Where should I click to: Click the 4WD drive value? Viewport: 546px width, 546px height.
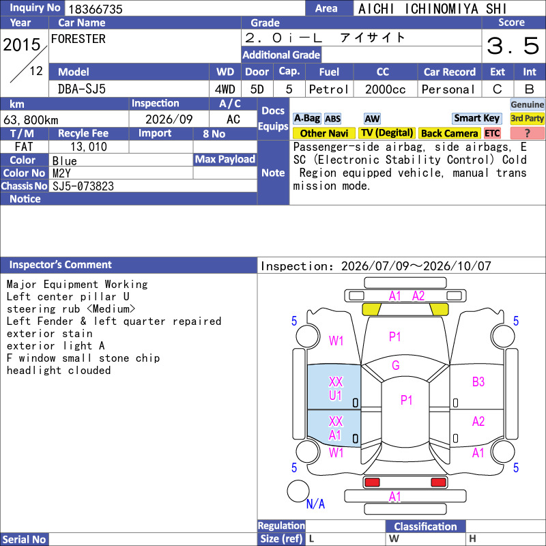[x=225, y=89]
